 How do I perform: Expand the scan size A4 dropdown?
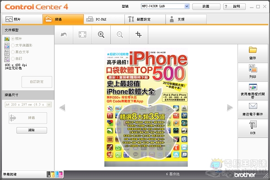(49, 104)
